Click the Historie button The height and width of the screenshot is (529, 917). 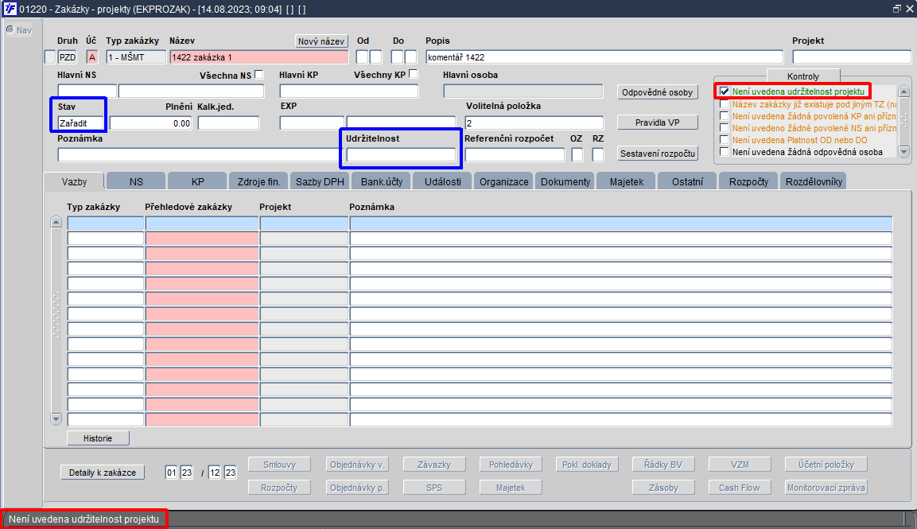(98, 438)
